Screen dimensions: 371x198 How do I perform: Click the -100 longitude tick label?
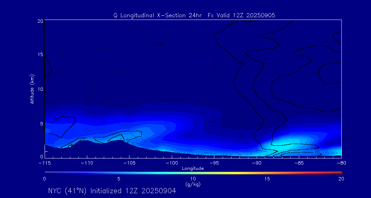tap(172, 163)
